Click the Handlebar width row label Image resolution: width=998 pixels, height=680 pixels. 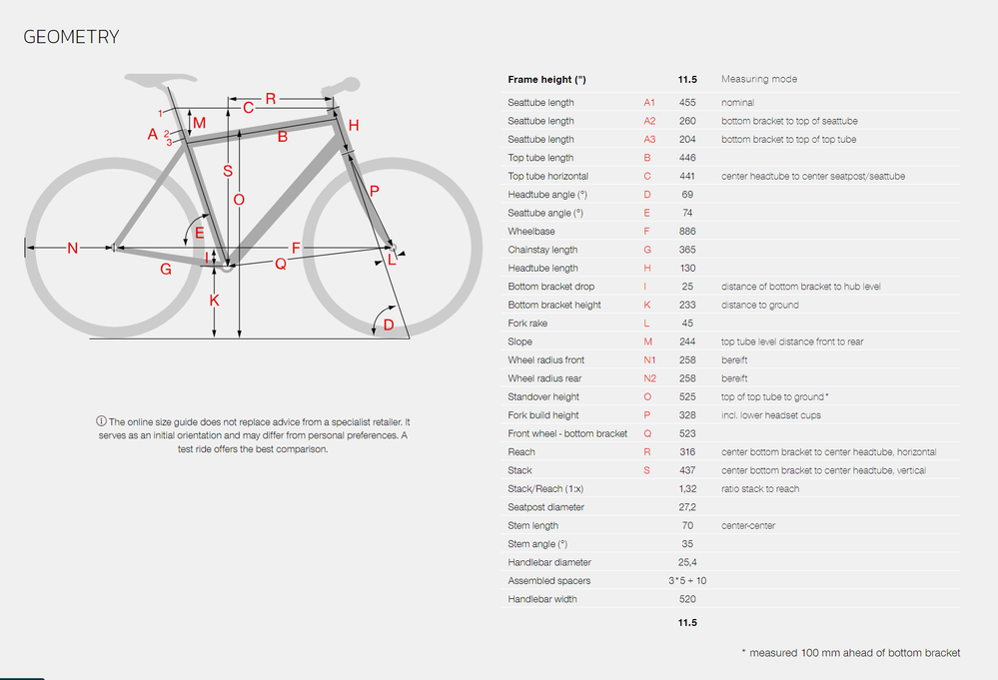click(x=542, y=599)
